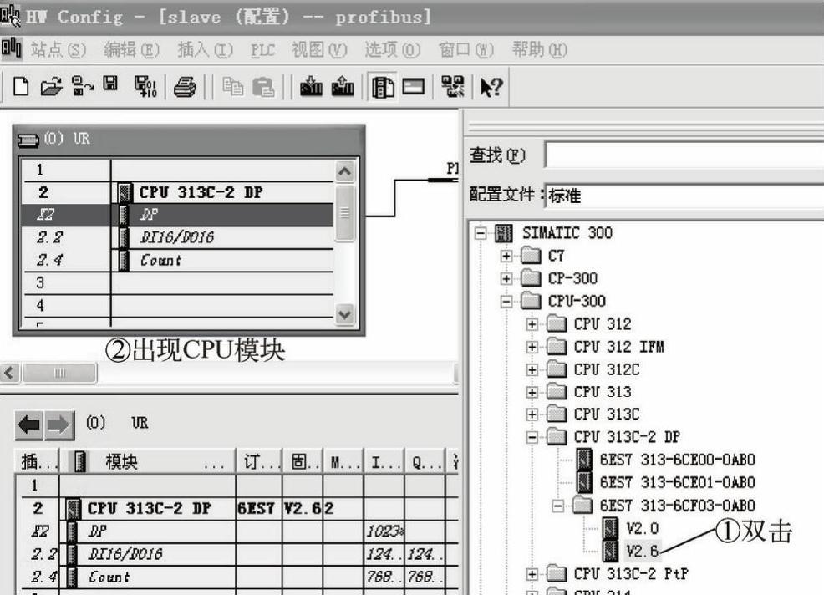Click the context help arrow icon
The height and width of the screenshot is (595, 824).
(492, 87)
